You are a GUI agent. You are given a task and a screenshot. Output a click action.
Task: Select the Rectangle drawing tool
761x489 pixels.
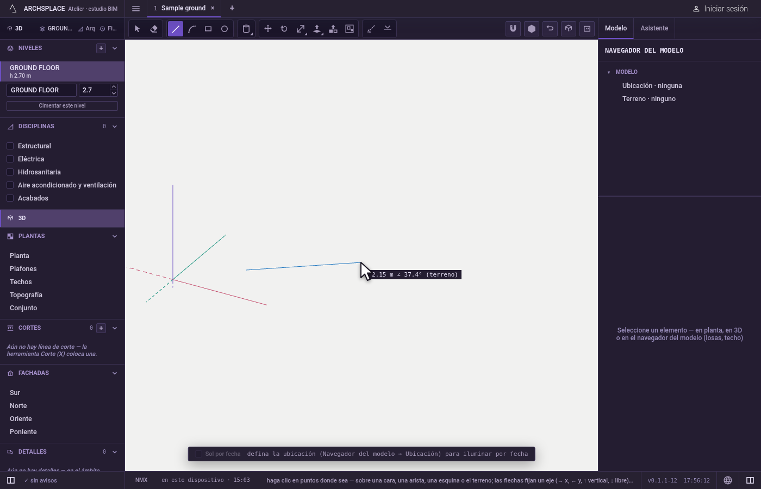(x=208, y=29)
